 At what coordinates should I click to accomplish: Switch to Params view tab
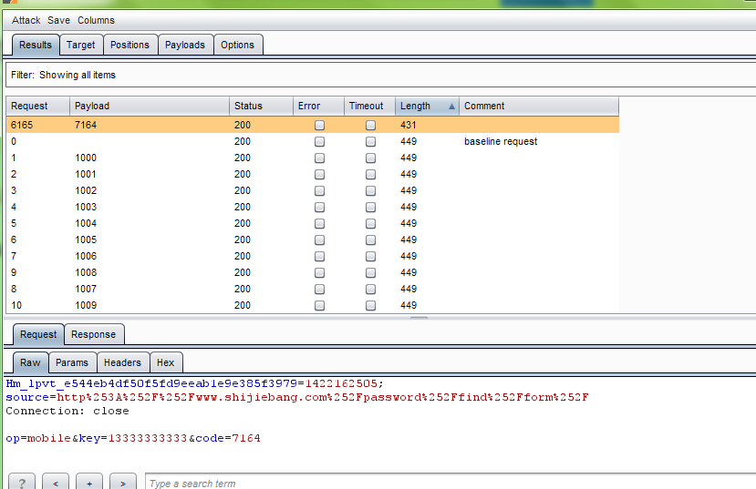[x=72, y=363]
